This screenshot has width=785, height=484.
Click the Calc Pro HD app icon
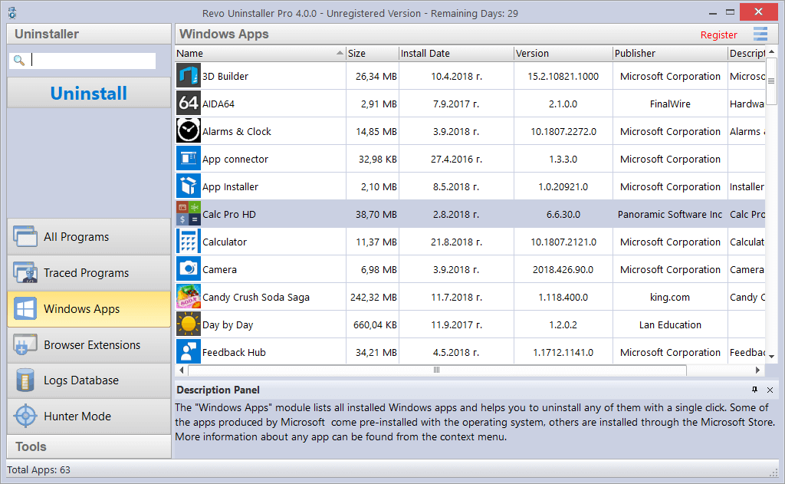pyautogui.click(x=188, y=214)
